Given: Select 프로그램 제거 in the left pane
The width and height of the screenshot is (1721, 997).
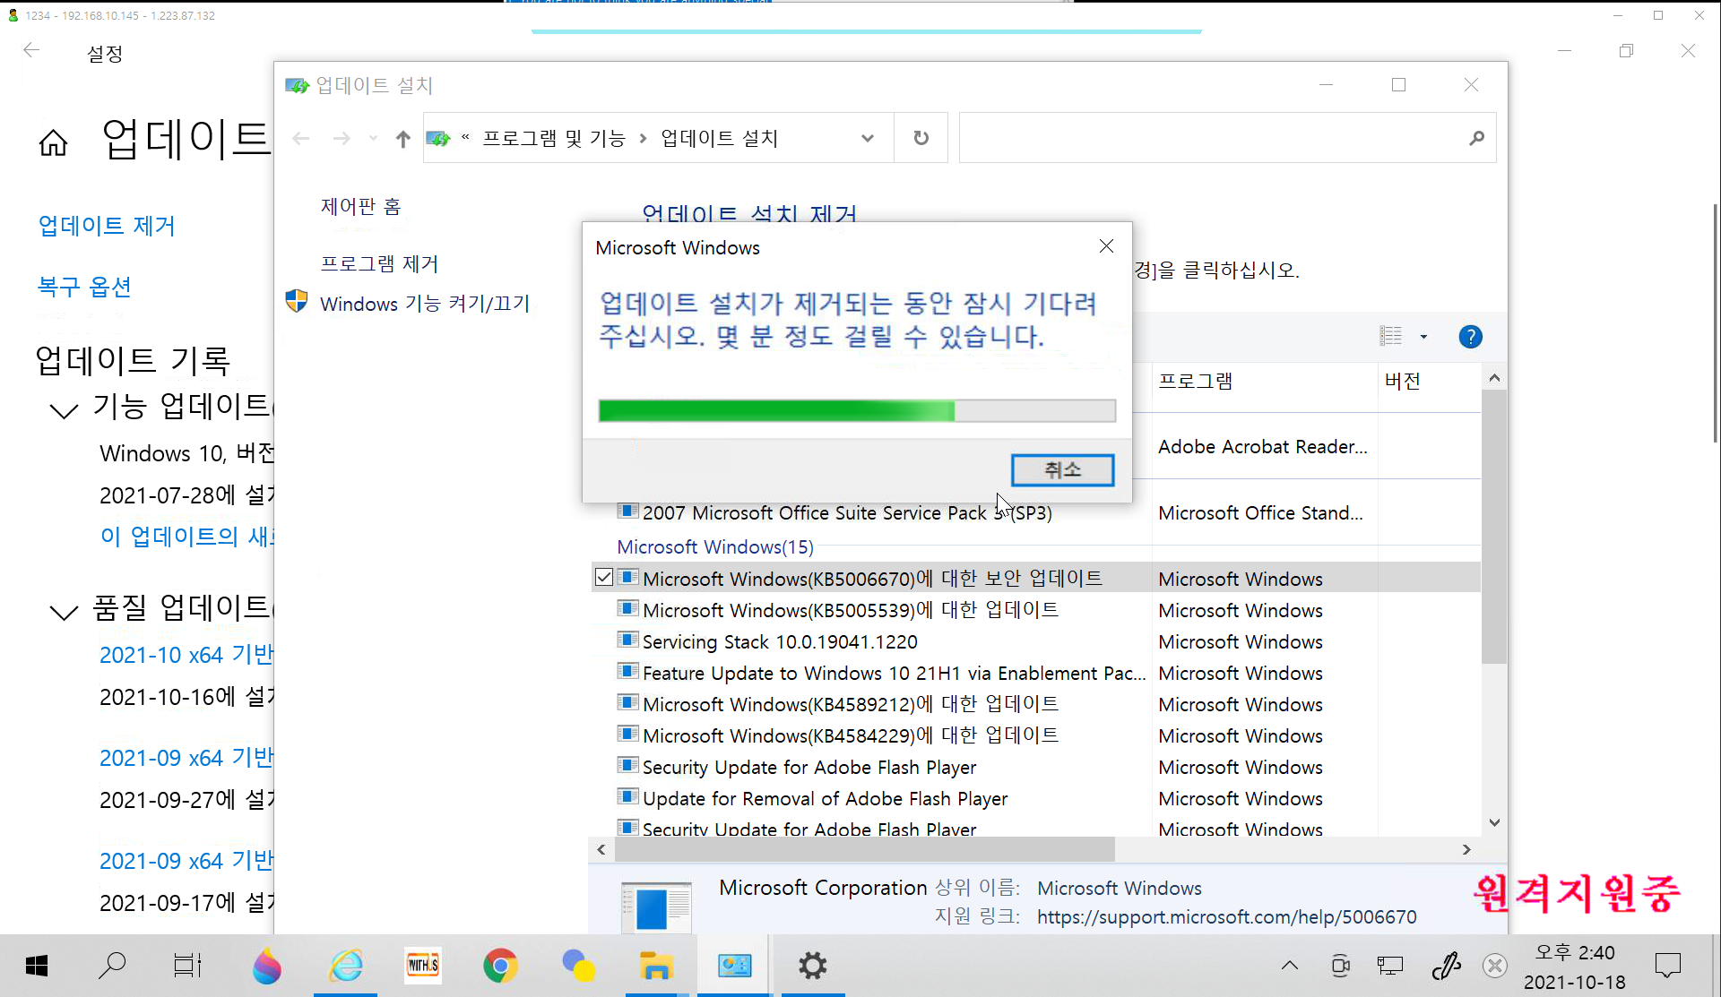Looking at the screenshot, I should coord(379,263).
